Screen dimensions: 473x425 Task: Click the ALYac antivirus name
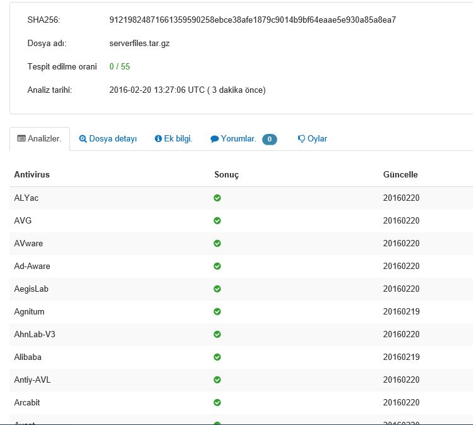pyautogui.click(x=27, y=198)
